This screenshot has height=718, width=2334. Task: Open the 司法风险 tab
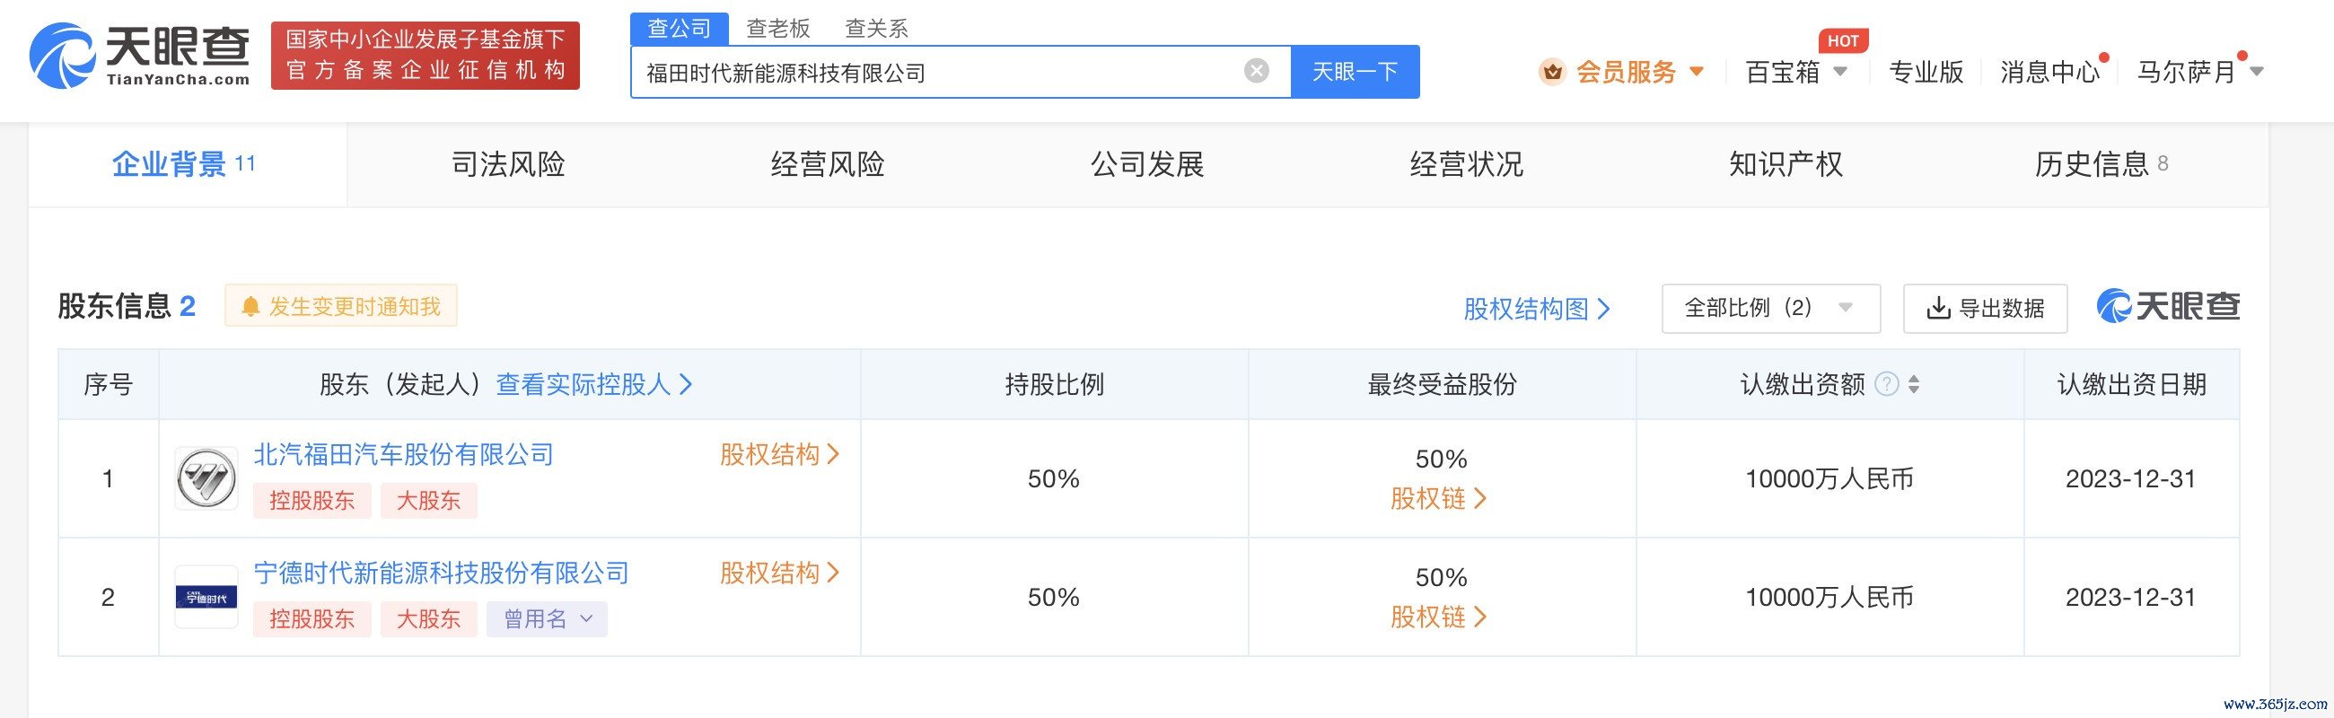click(508, 164)
